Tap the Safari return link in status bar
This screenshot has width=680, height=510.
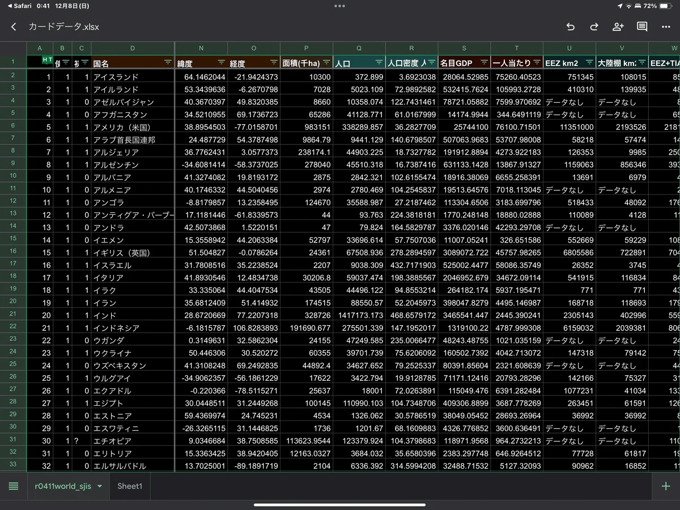click(x=20, y=6)
